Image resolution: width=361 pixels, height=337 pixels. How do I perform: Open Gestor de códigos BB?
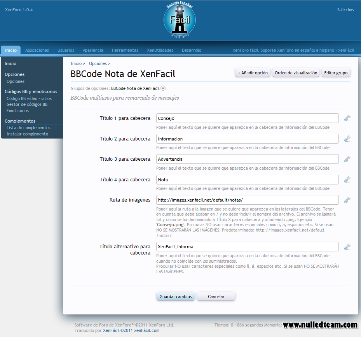(x=27, y=104)
